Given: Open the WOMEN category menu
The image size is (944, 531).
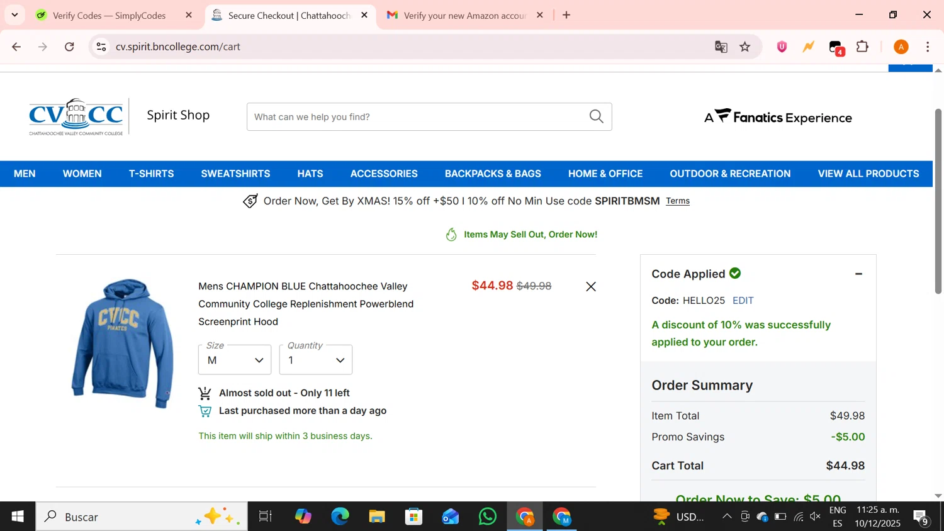Looking at the screenshot, I should click(82, 174).
